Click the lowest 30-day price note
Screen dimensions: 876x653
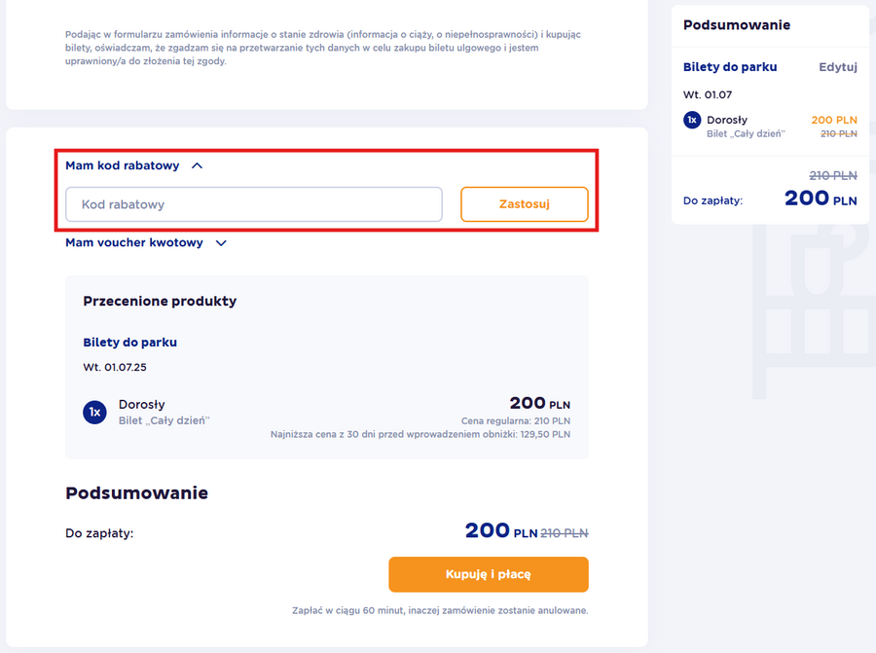click(x=420, y=435)
